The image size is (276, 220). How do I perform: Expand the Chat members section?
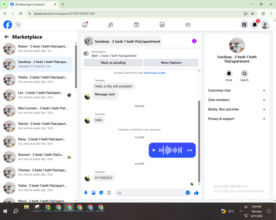point(237,100)
